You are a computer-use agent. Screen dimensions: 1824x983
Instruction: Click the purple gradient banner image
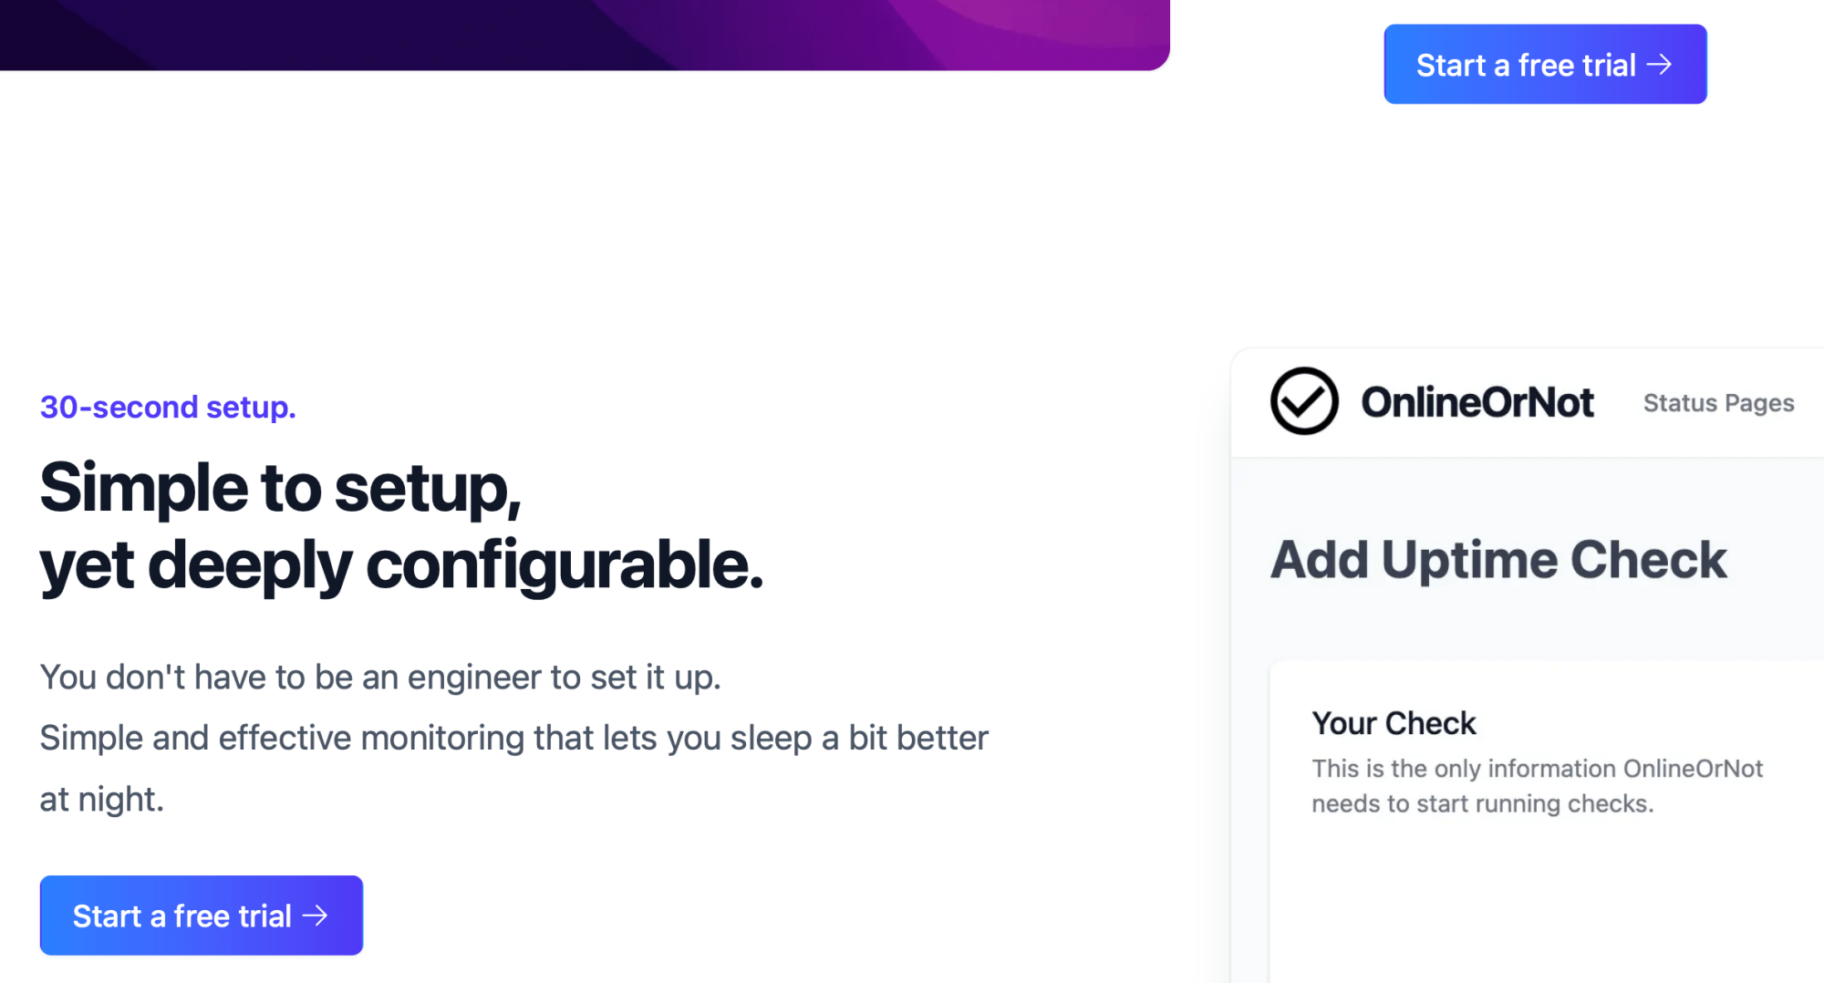coord(585,35)
